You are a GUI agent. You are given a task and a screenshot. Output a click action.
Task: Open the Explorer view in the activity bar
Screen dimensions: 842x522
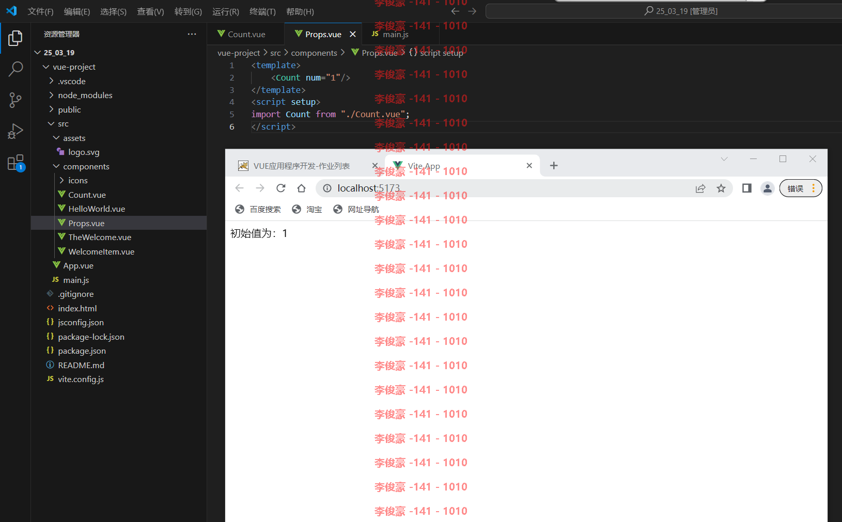(x=15, y=38)
